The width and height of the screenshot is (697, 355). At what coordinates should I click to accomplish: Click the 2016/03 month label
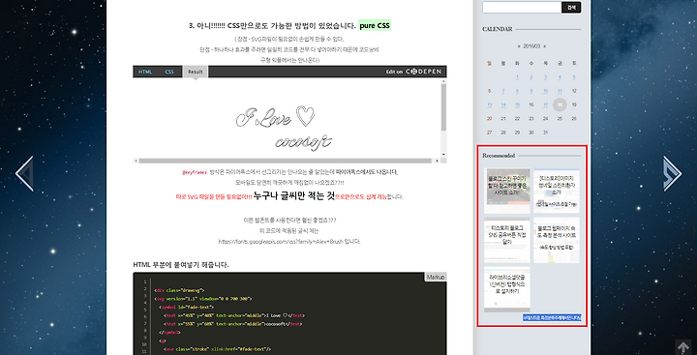point(531,45)
